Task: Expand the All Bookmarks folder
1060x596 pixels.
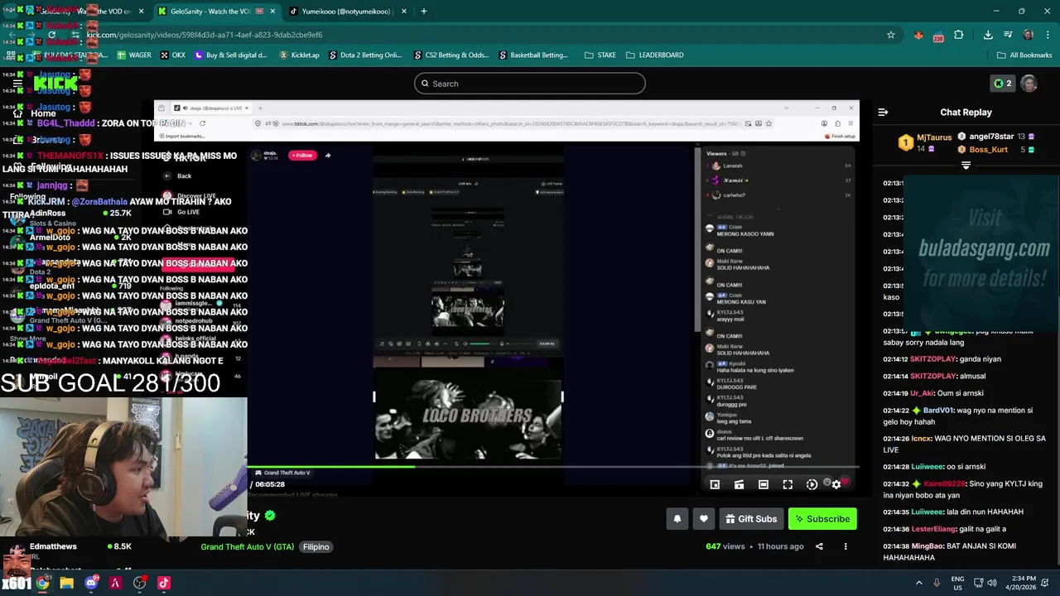Action: (1024, 55)
